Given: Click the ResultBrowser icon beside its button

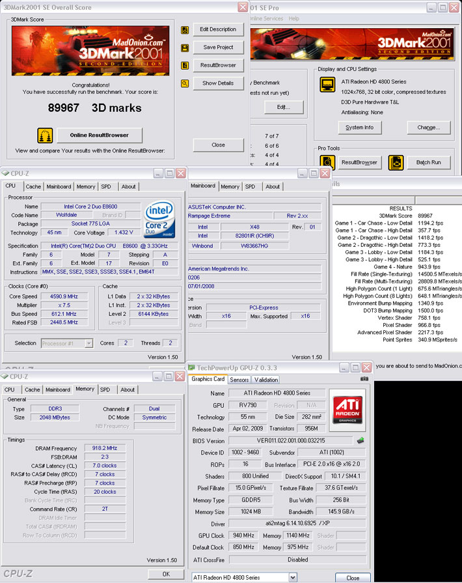Looking at the screenshot, I should pos(185,66).
